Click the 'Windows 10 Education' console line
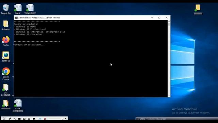 (28, 35)
